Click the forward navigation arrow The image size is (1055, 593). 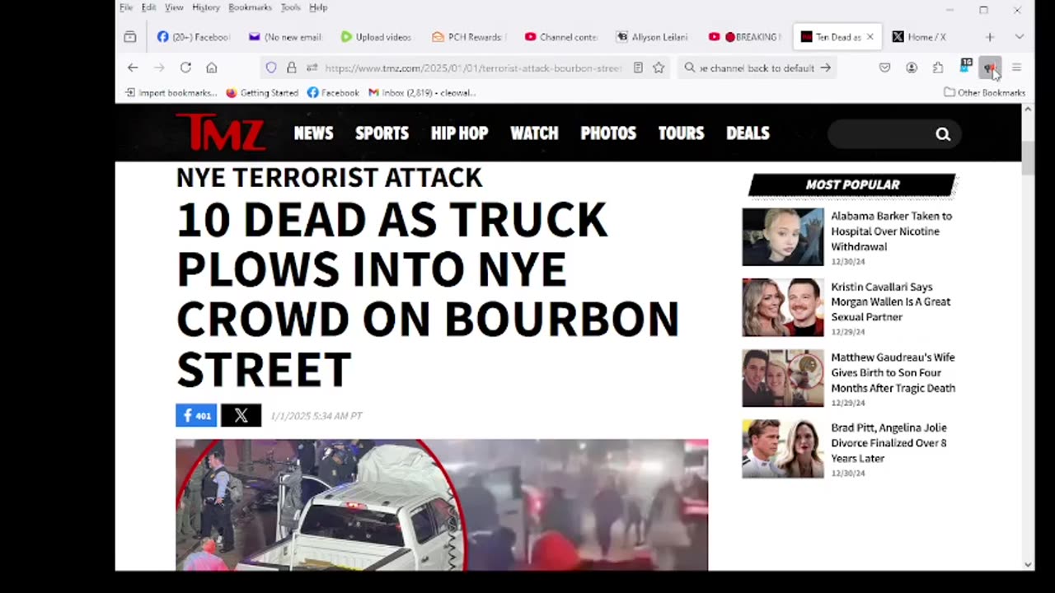point(159,68)
